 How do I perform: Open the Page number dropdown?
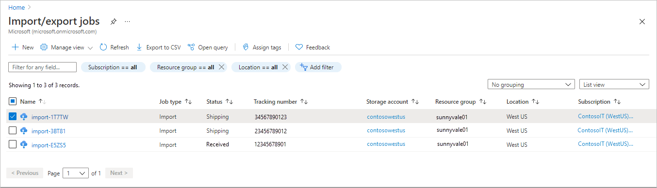click(x=76, y=173)
